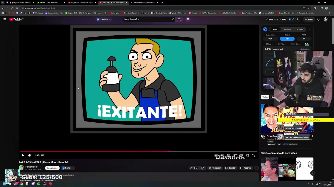Screen dimensions: 334x187
Task: Clip the video with Recortar
Action: 246,168
